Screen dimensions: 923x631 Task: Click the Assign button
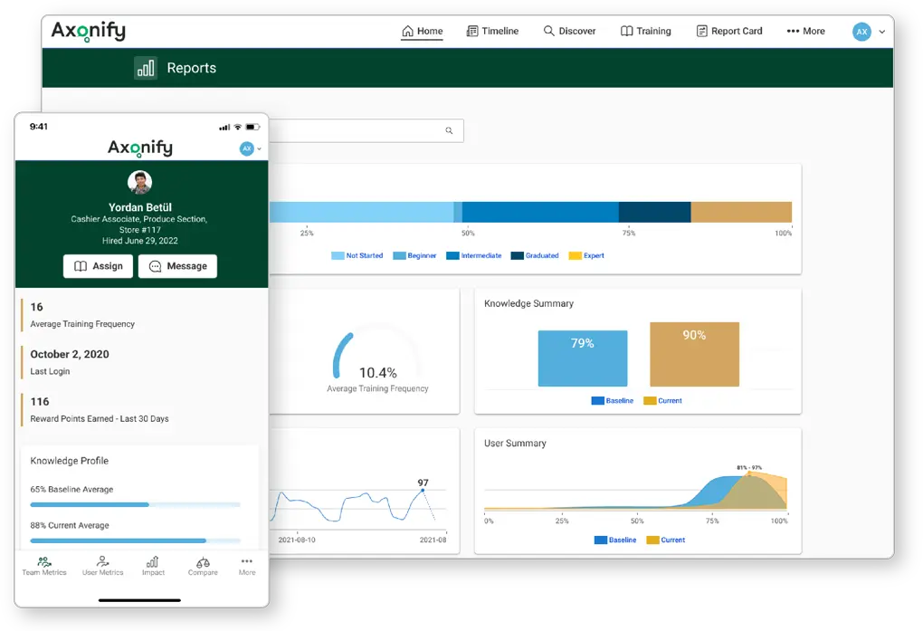[98, 266]
